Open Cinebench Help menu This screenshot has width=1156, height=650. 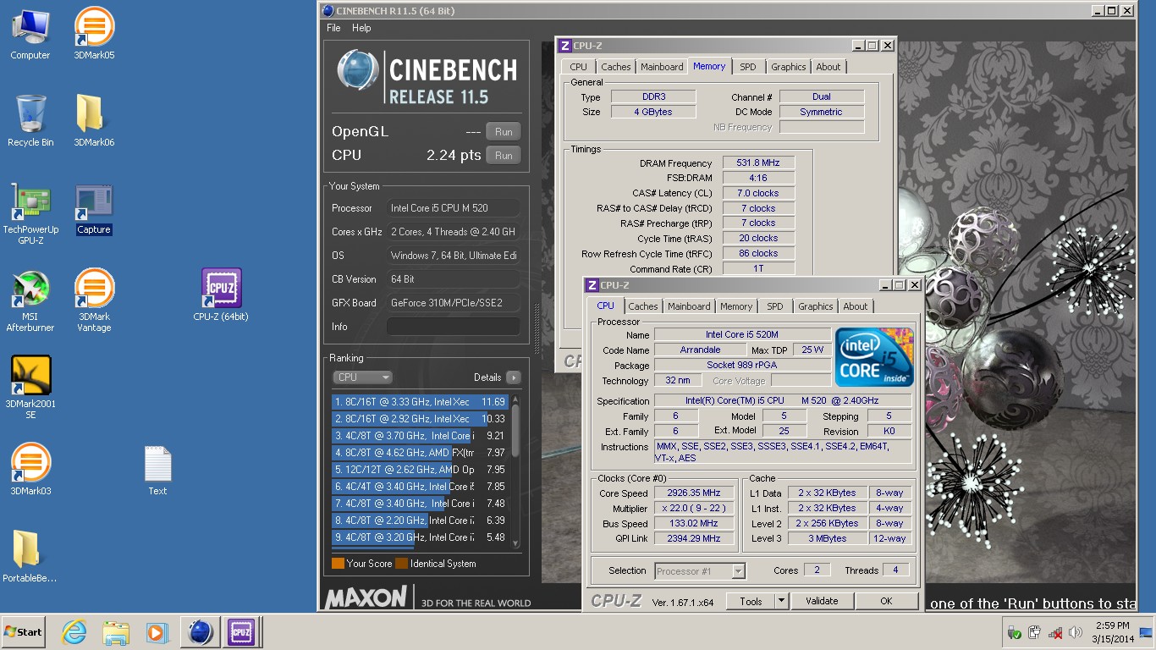tap(361, 28)
